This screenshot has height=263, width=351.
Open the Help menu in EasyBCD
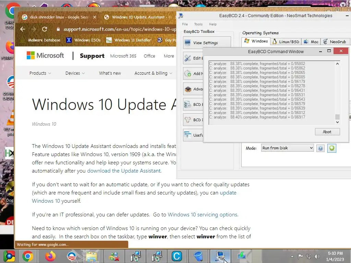click(213, 24)
